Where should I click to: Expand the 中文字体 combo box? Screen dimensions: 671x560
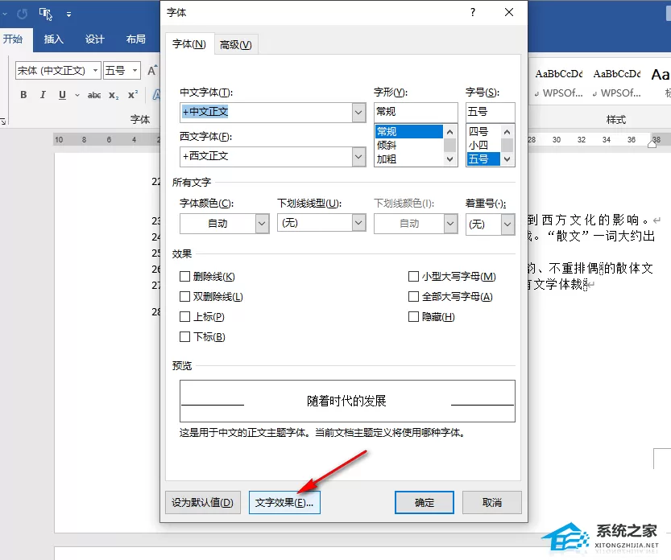pos(358,113)
